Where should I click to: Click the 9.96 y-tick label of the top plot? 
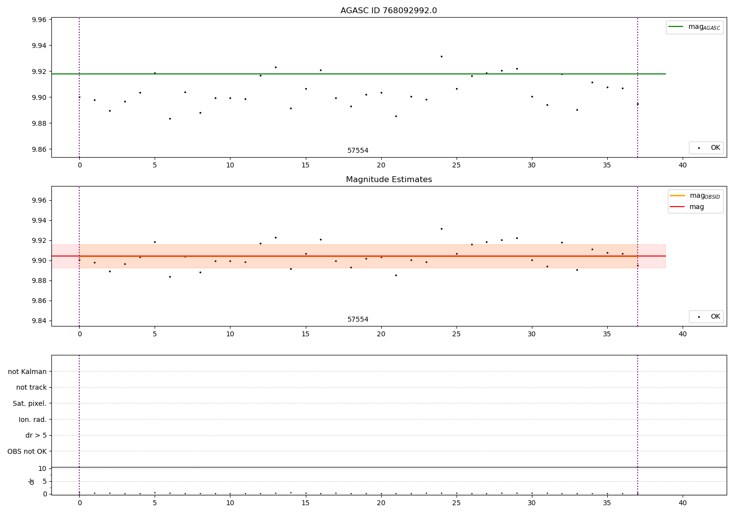39,20
